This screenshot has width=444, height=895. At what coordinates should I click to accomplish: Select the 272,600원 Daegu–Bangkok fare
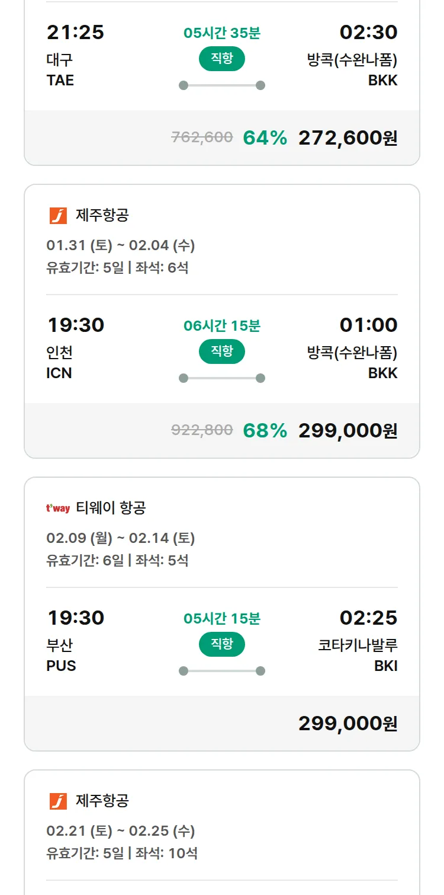pyautogui.click(x=348, y=138)
